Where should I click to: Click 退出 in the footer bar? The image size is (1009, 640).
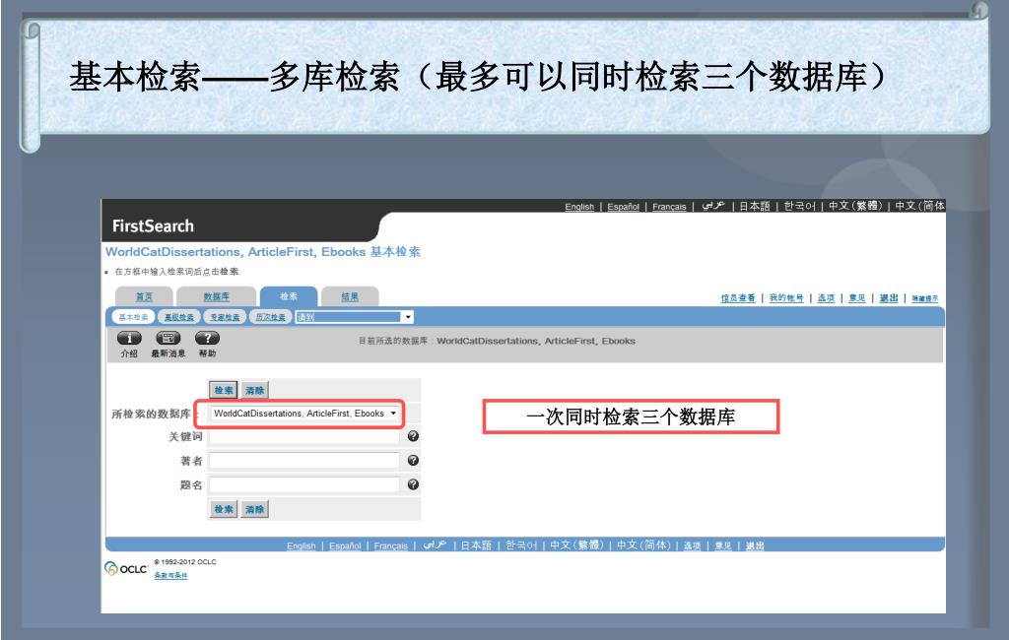(755, 545)
